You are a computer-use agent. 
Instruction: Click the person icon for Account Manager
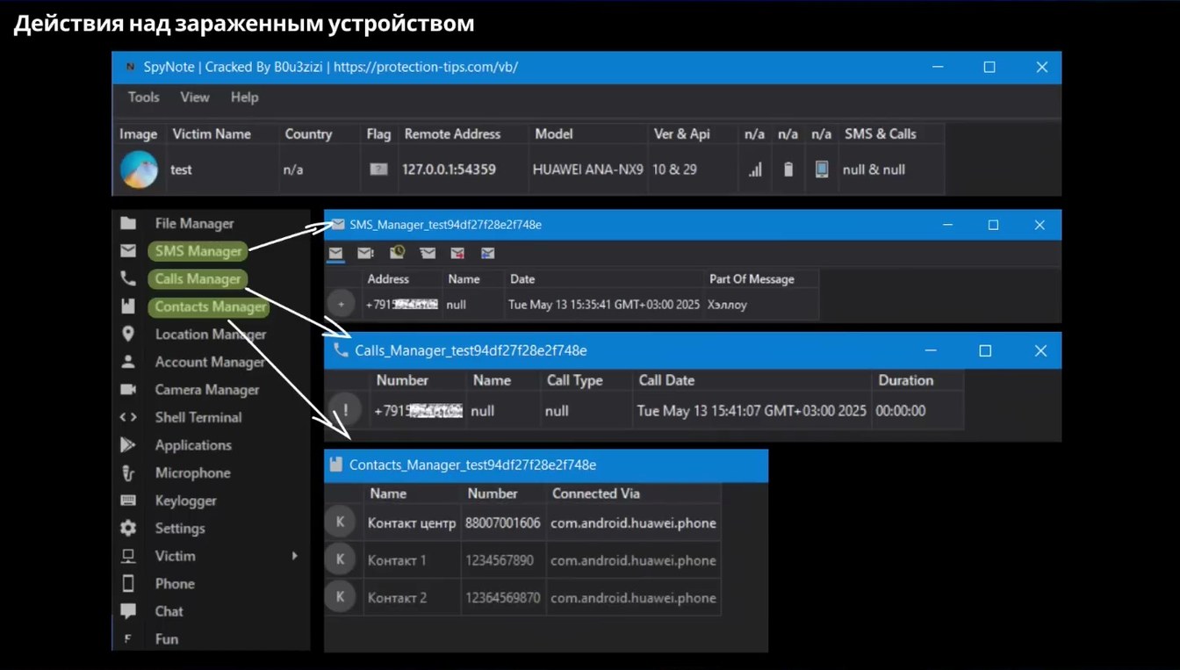click(128, 362)
